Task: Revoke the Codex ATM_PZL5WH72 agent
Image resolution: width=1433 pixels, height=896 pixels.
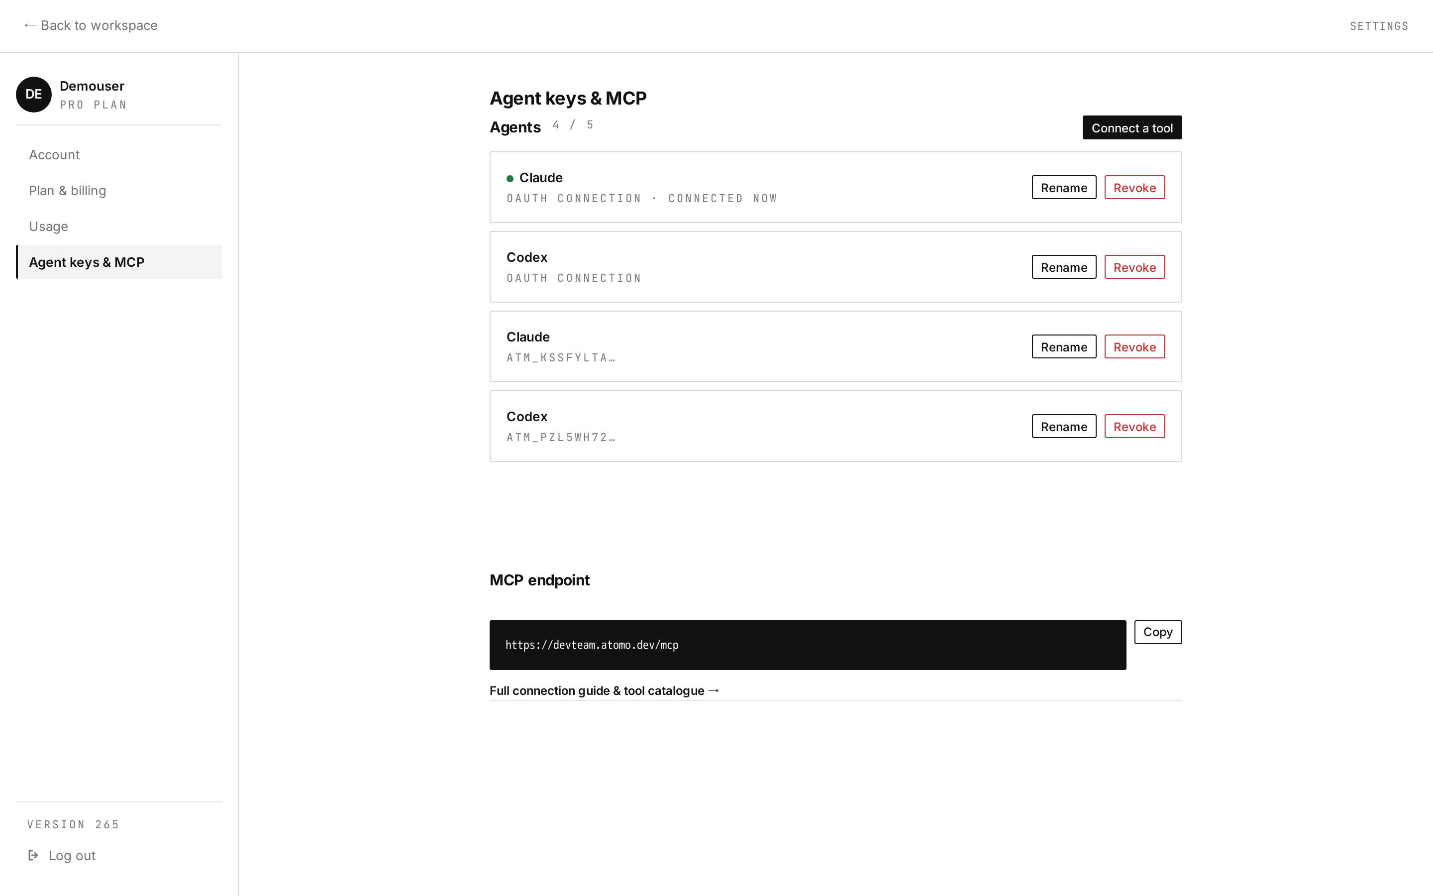Action: pyautogui.click(x=1134, y=426)
